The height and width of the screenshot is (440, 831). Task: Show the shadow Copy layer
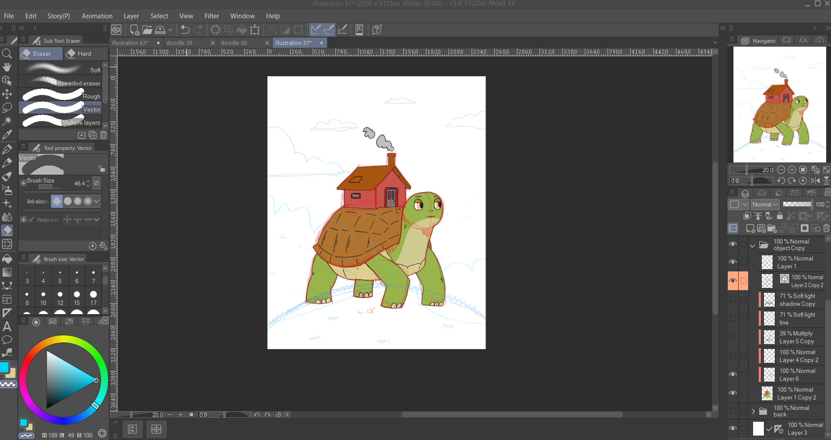tap(733, 300)
